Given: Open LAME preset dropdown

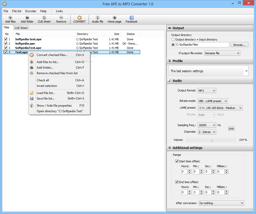Looking at the screenshot, I should click(x=220, y=108).
